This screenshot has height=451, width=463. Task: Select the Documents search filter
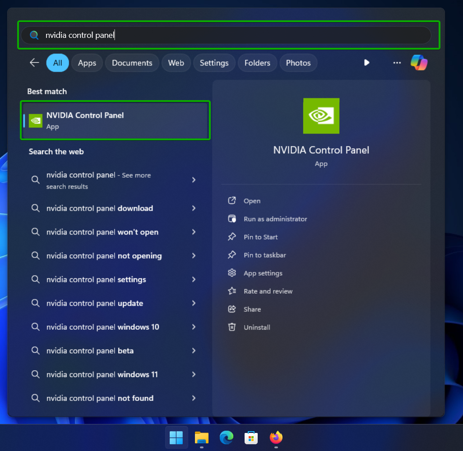132,63
